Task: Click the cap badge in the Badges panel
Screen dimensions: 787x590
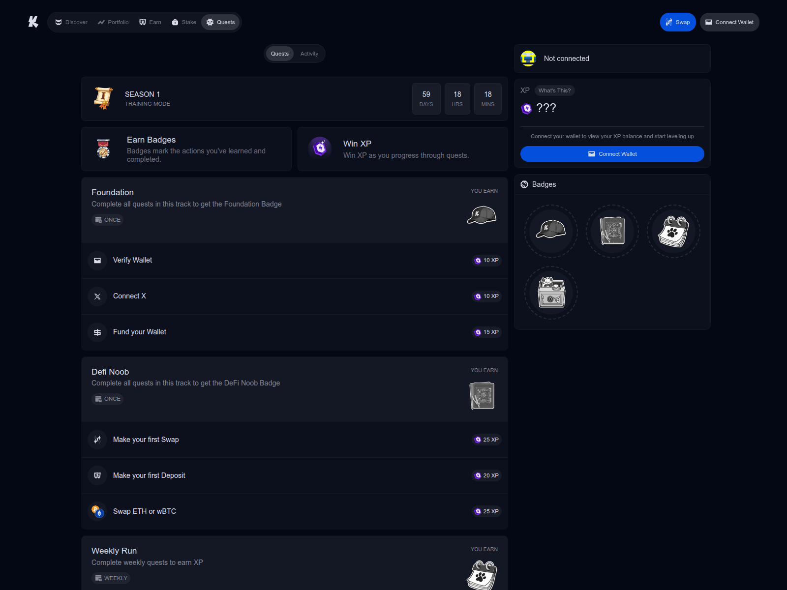Action: [x=550, y=231]
